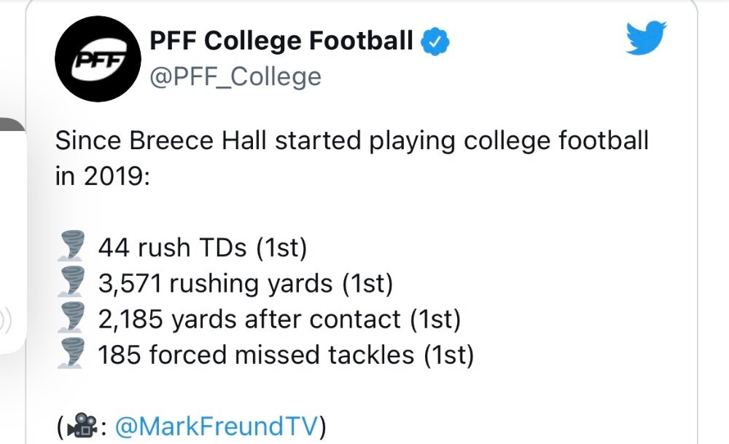Select the Since Breece Hall started text line
729x444 pixels.
(x=352, y=141)
